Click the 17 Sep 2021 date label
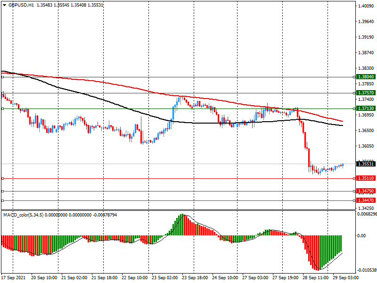Image resolution: width=377 pixels, height=283 pixels. [x=13, y=277]
